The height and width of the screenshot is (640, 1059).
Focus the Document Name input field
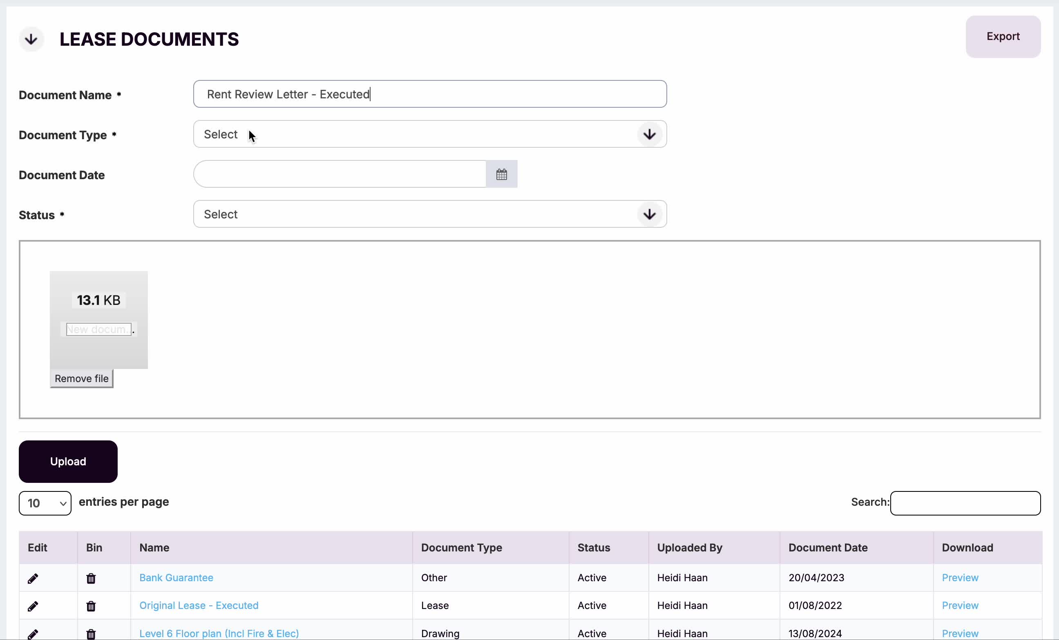(430, 94)
